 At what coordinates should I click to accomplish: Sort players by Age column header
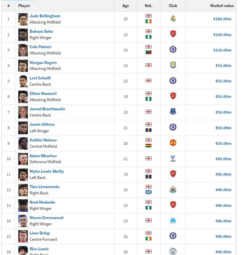[x=125, y=6]
